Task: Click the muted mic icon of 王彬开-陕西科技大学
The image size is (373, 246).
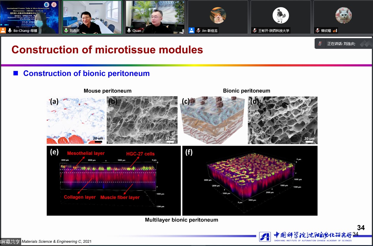Action: [255, 30]
